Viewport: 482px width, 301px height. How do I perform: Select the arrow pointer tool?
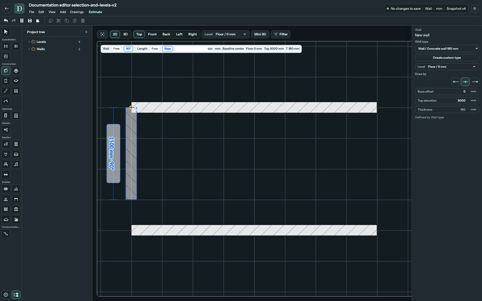tap(6, 32)
